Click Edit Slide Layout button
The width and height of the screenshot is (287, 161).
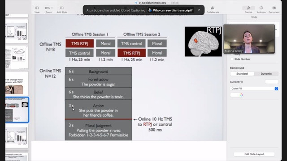point(254,154)
